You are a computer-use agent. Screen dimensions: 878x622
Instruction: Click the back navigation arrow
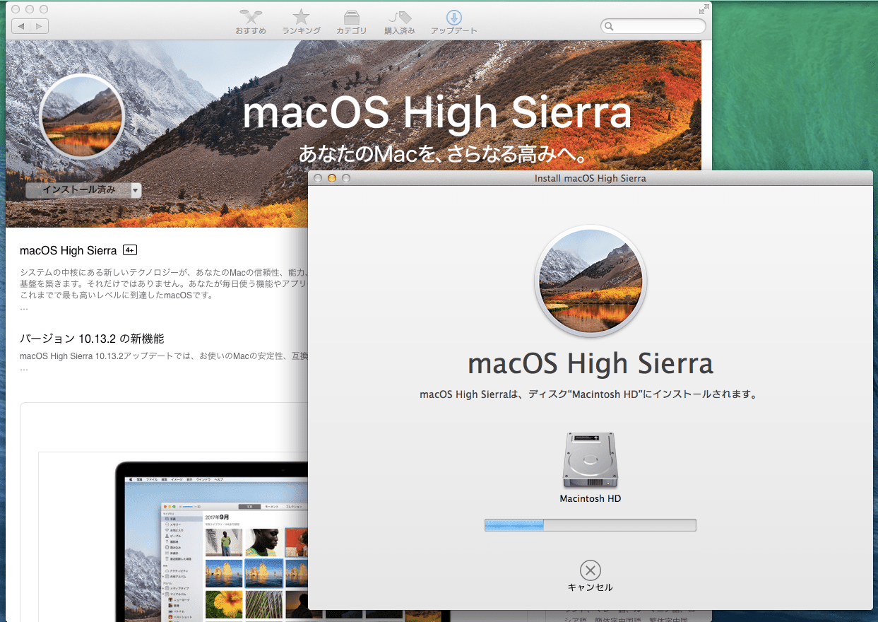click(x=21, y=26)
